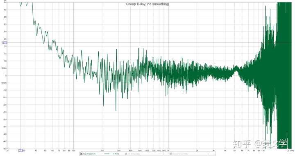Click the solid green noise block near 20 kHz
The image size is (295, 156).
[x=284, y=75]
